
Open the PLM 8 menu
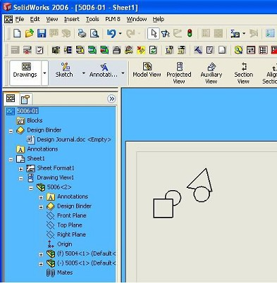[x=113, y=19]
